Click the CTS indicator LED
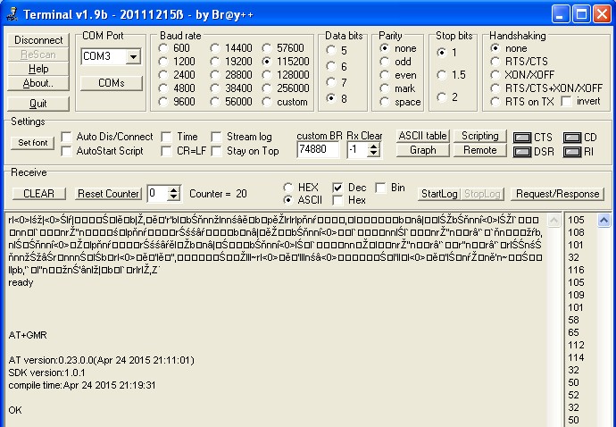The image size is (616, 427). pos(521,138)
